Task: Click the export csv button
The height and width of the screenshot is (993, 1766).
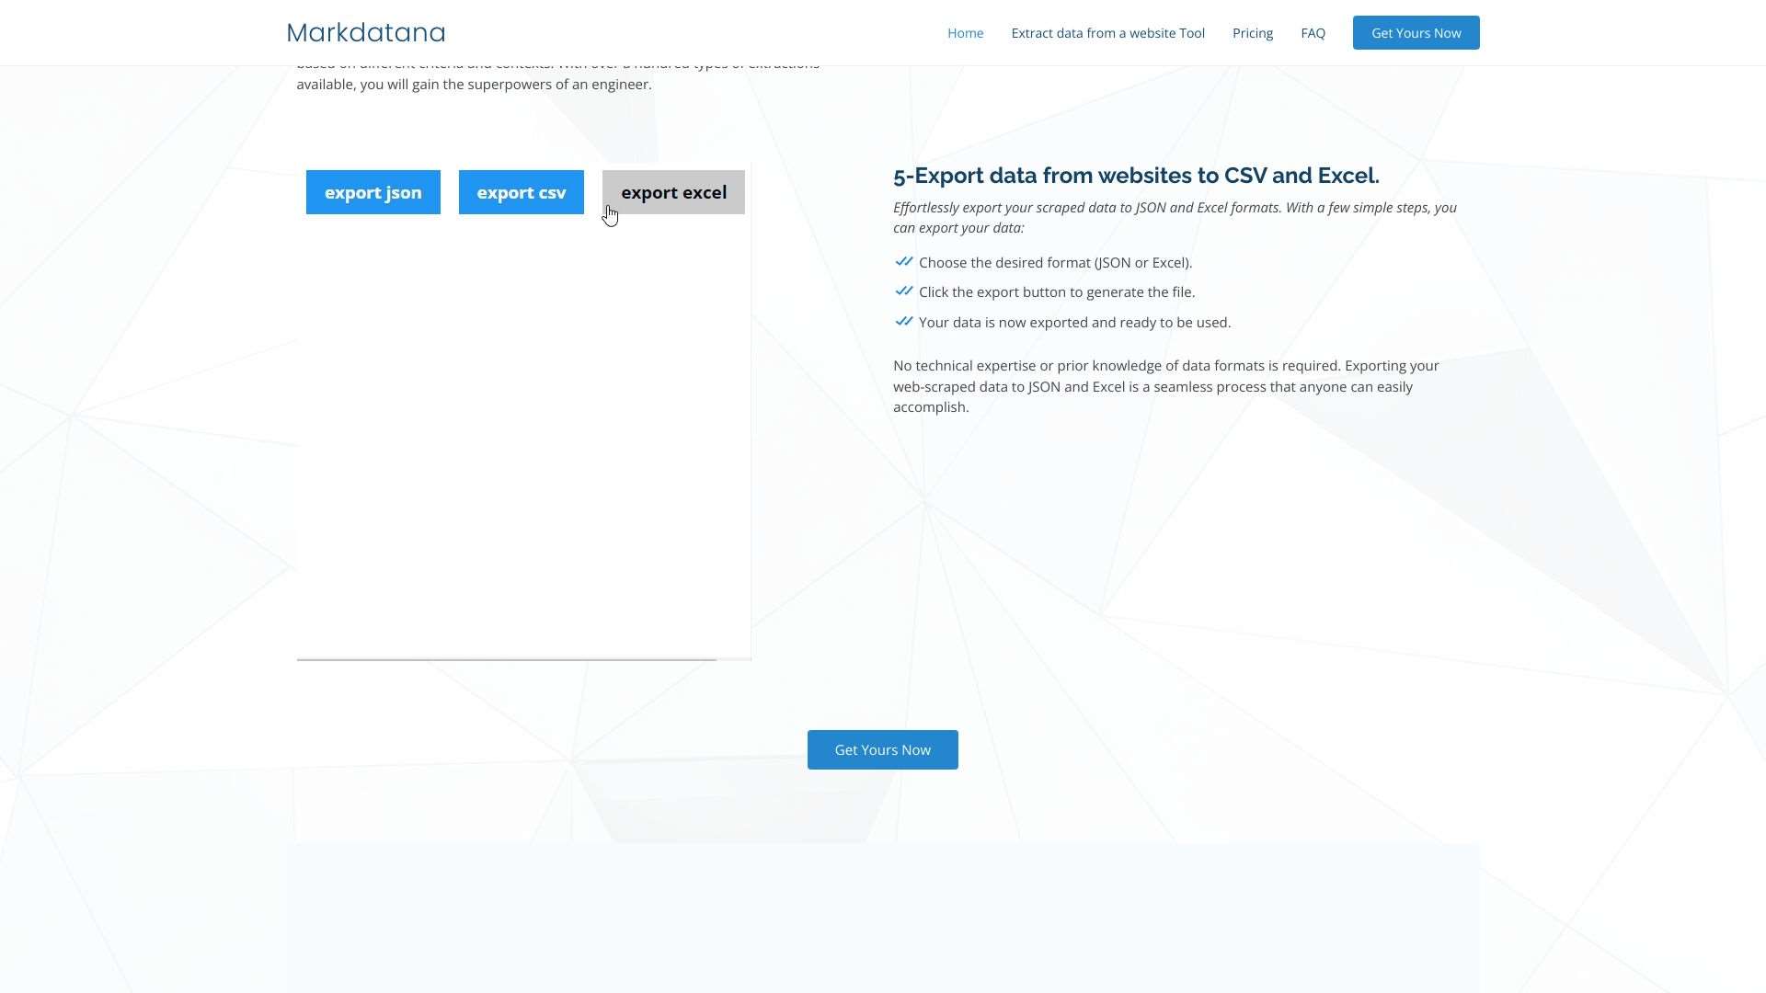Action: 521,192
